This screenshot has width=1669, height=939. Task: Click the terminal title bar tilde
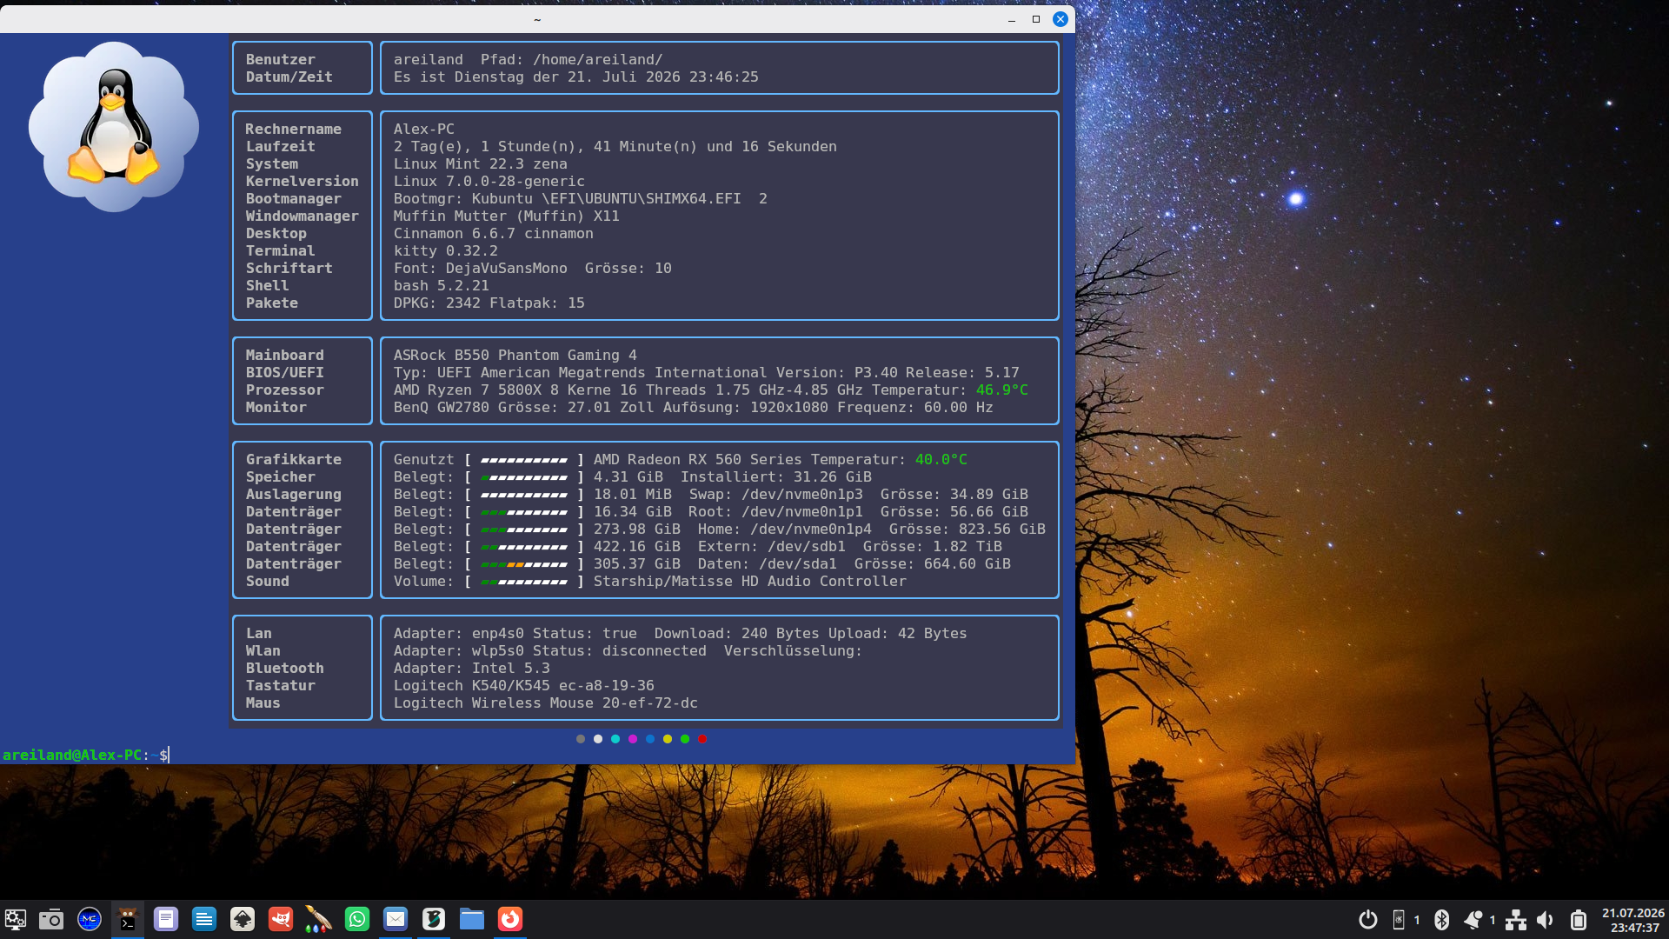[537, 19]
